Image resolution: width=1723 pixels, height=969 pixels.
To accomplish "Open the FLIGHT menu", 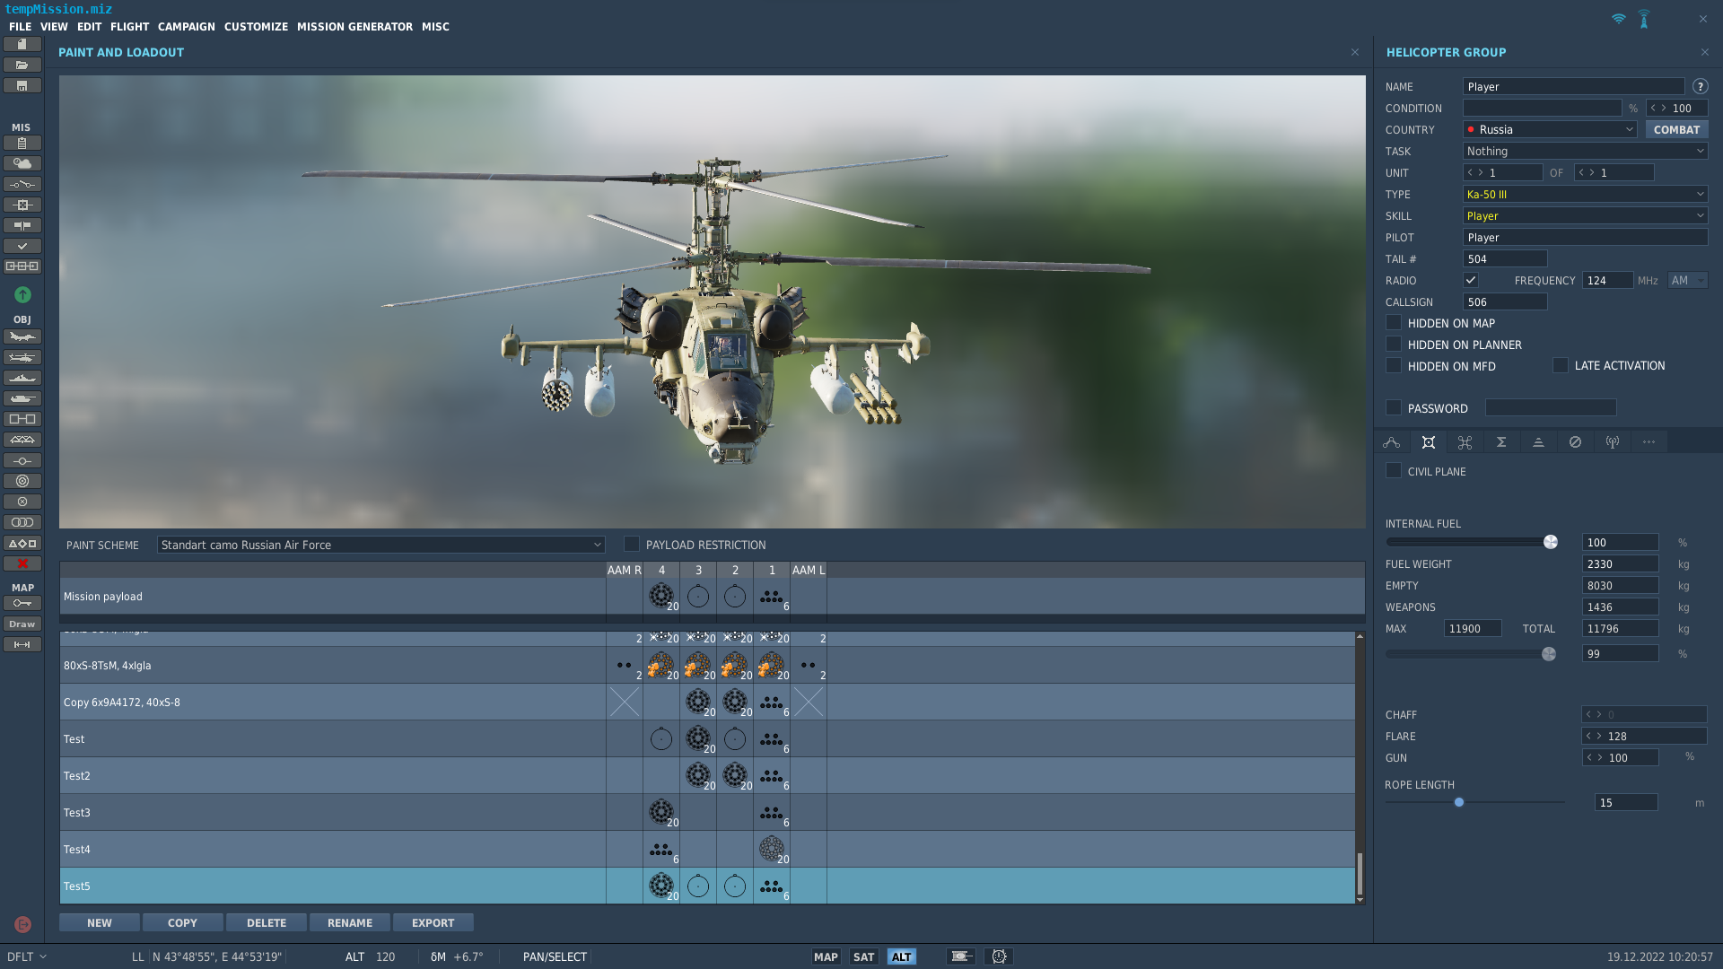I will tap(130, 27).
